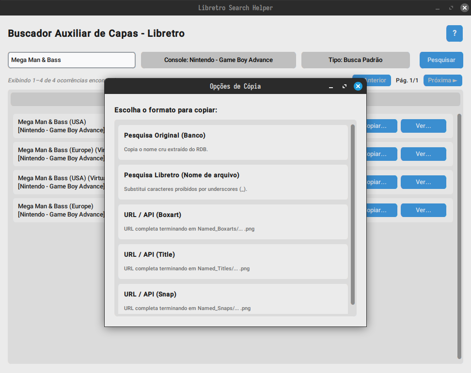Choose Pesquisa Libretro (Nome de arquivo) option
The width and height of the screenshot is (471, 373).
pos(233,182)
